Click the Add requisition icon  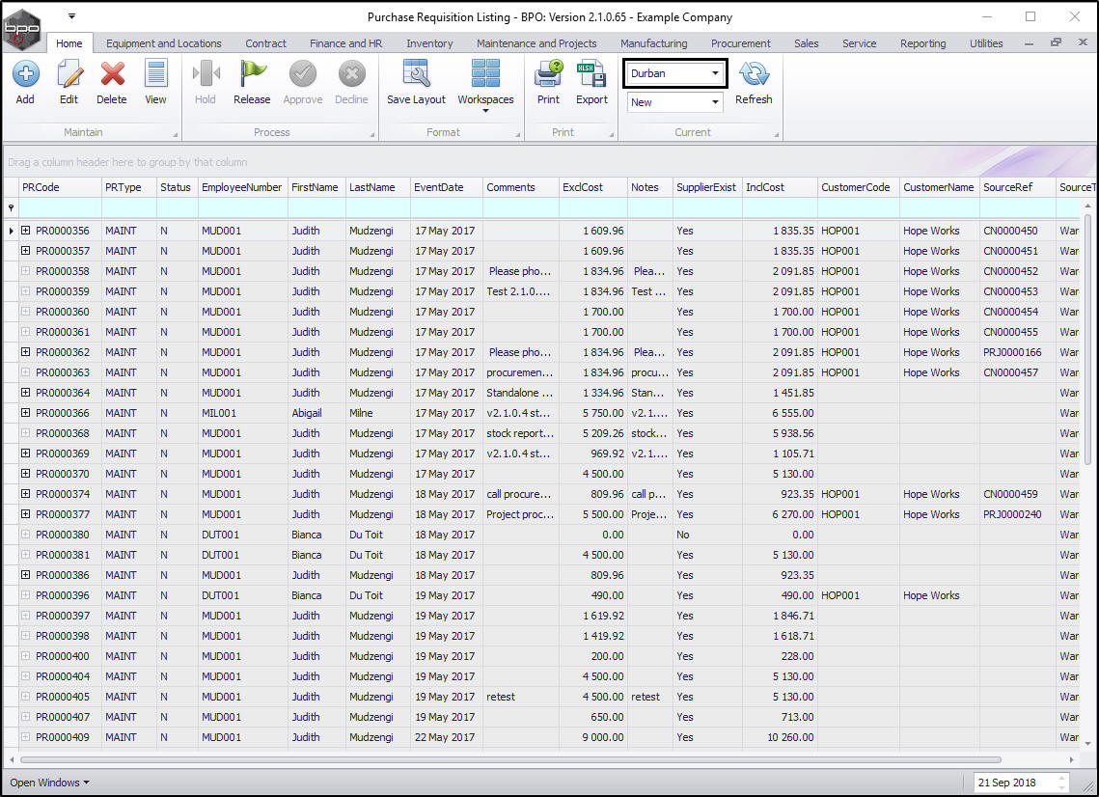tap(25, 75)
